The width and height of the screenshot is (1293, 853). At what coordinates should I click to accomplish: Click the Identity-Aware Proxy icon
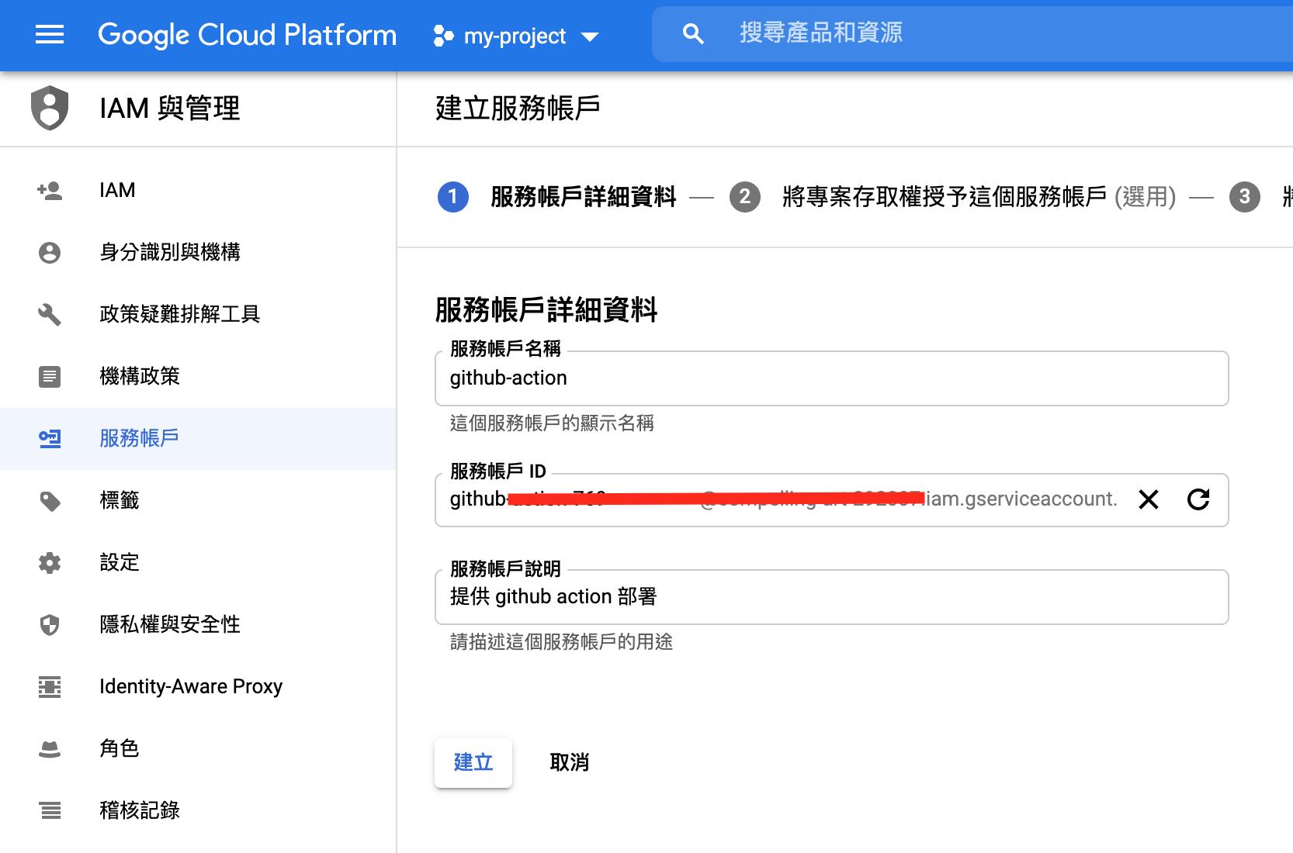click(50, 687)
